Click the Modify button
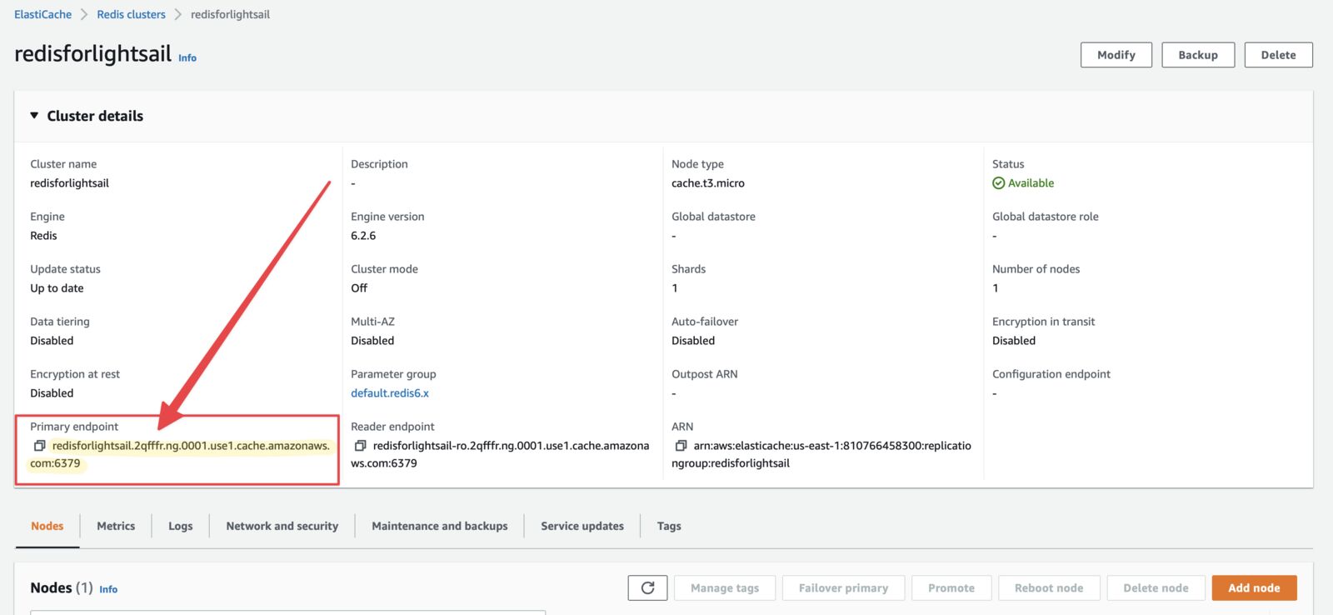 [1116, 55]
